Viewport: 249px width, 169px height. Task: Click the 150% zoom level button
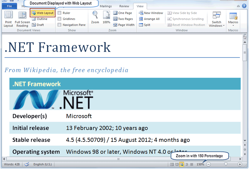(200, 164)
